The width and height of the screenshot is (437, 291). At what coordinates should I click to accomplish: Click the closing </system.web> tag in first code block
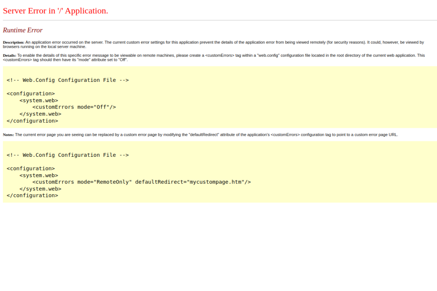click(x=41, y=114)
